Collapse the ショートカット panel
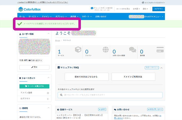Viewport: 182px width, 120px height. coord(48,78)
